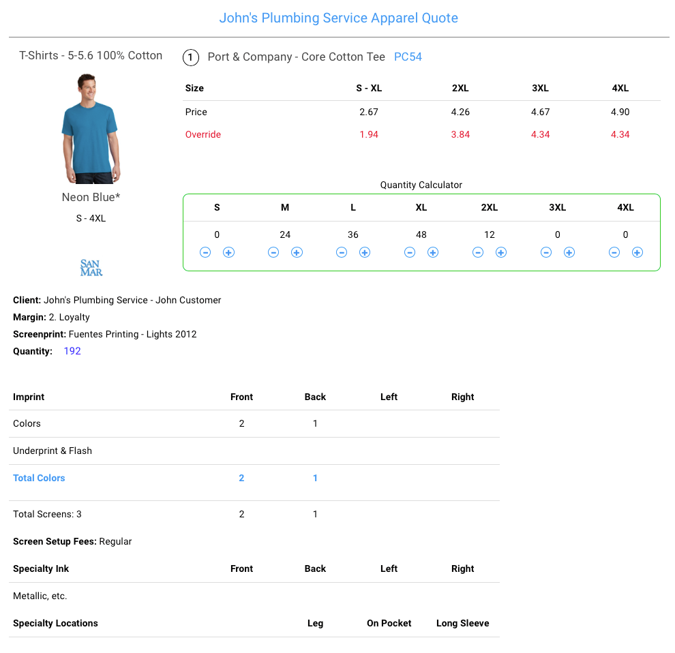Click the Back colors count cell

click(315, 424)
